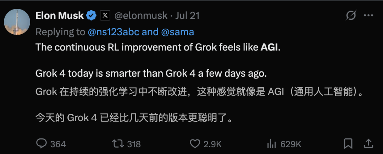Click the 629K views count
The height and width of the screenshot is (154, 383).
[x=290, y=144]
